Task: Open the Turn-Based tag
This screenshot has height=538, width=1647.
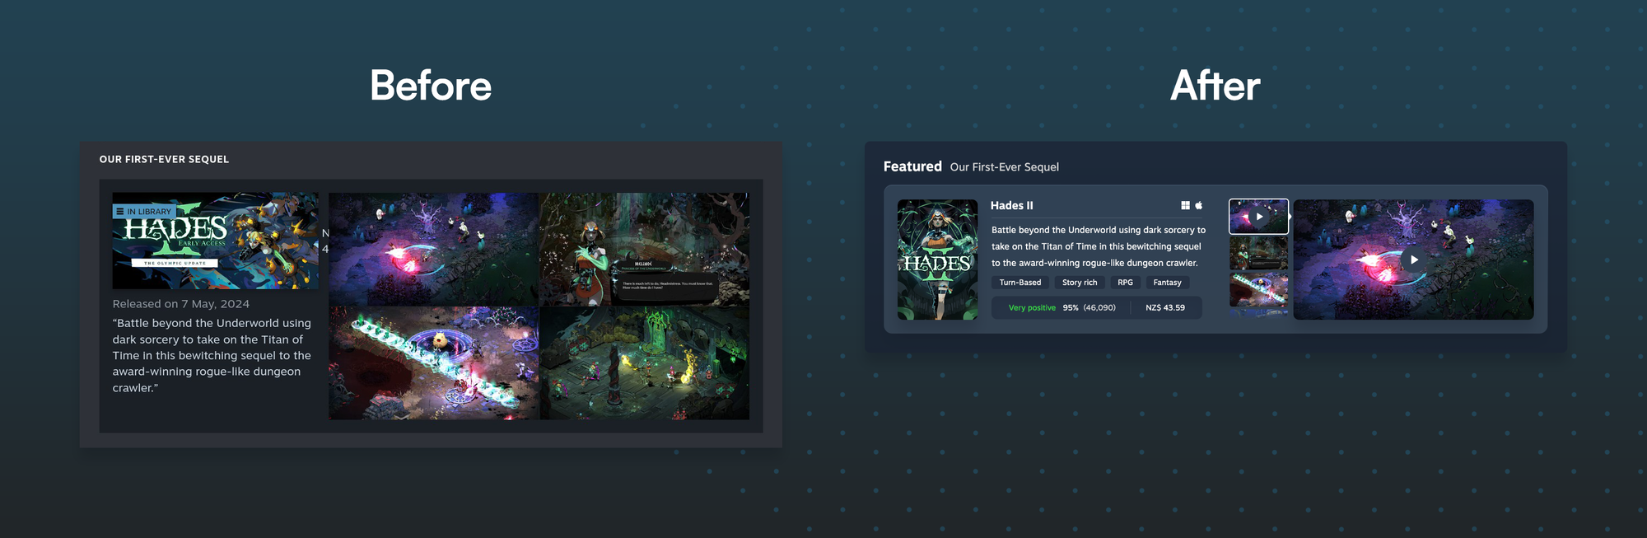Action: click(1019, 283)
